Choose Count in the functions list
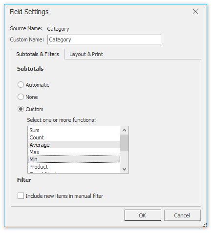This screenshot has width=213, height=233. 74,137
